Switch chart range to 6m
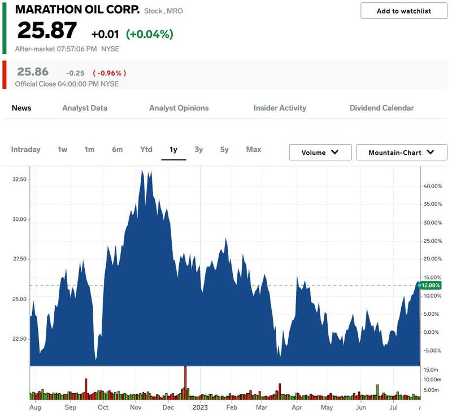This screenshot has height=413, width=452. [118, 149]
